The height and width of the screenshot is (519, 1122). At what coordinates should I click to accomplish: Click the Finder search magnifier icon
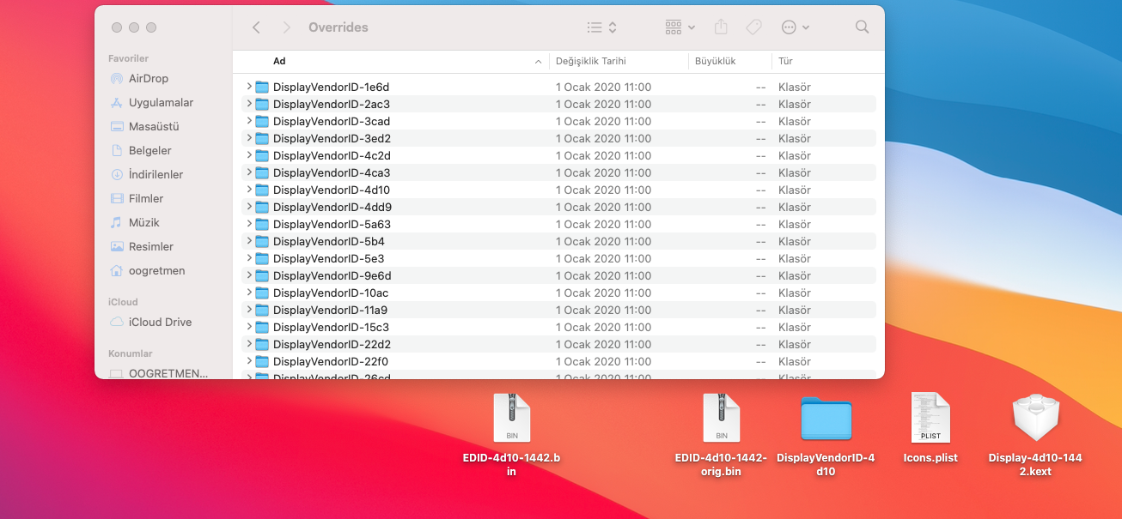862,27
